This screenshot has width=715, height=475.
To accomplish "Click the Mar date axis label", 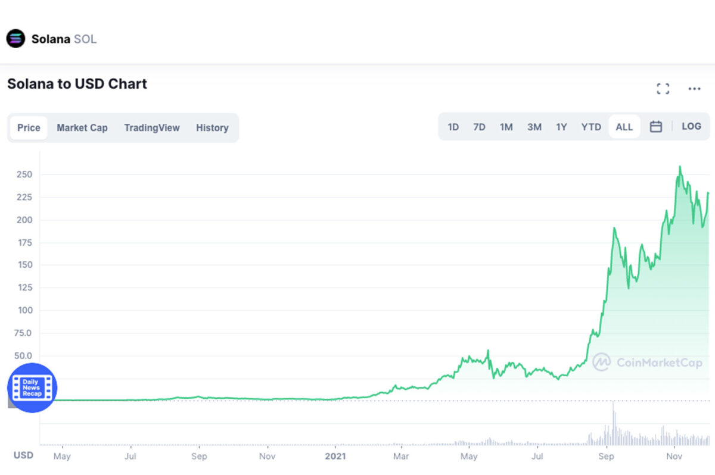I will pos(401,456).
